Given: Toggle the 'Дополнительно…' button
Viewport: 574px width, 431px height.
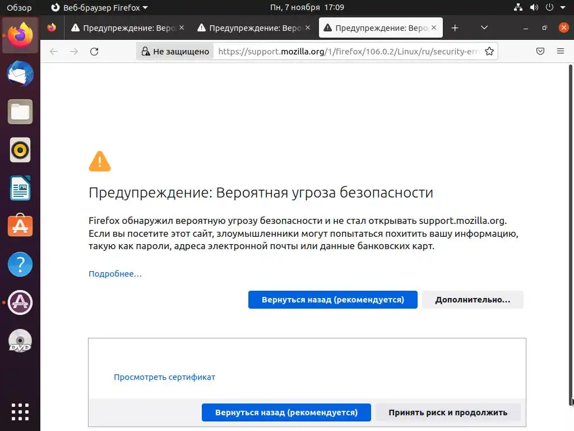Looking at the screenshot, I should (x=473, y=300).
